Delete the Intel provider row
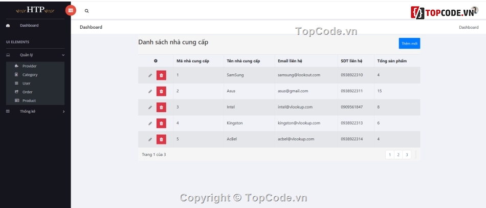The height and width of the screenshot is (208, 486). pos(161,108)
